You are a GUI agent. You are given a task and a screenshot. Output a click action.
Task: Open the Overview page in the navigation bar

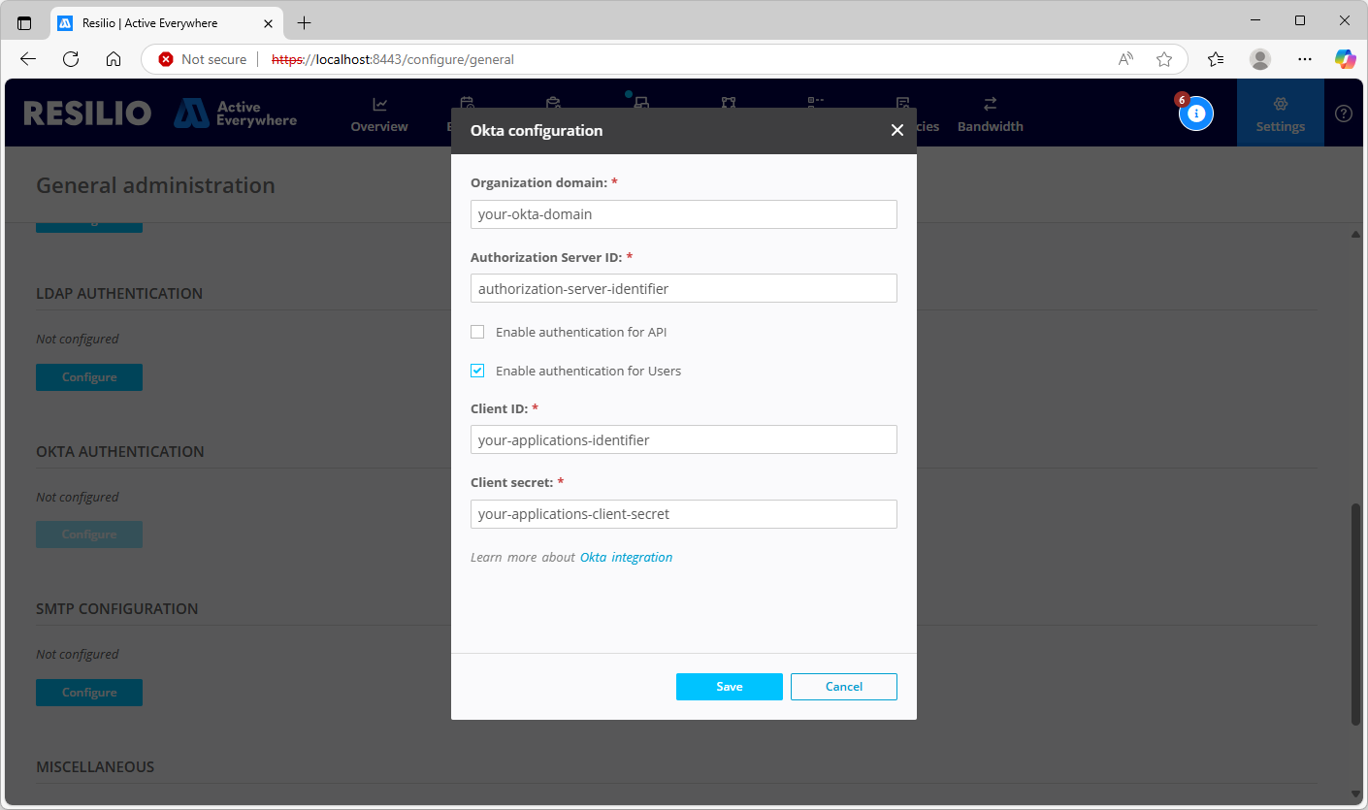tap(378, 113)
